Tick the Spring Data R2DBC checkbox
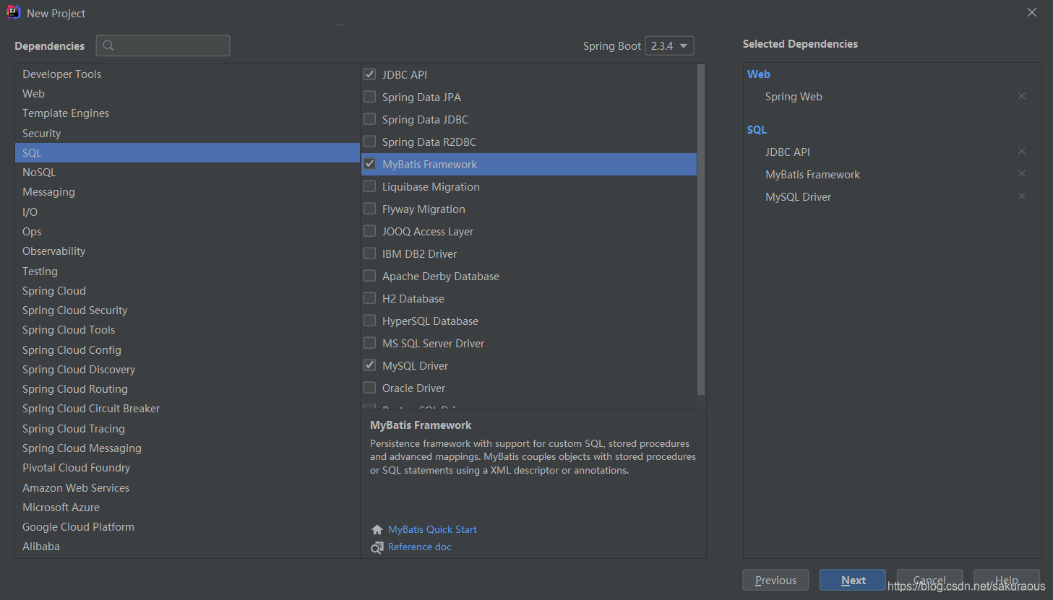1053x600 pixels. click(x=369, y=142)
